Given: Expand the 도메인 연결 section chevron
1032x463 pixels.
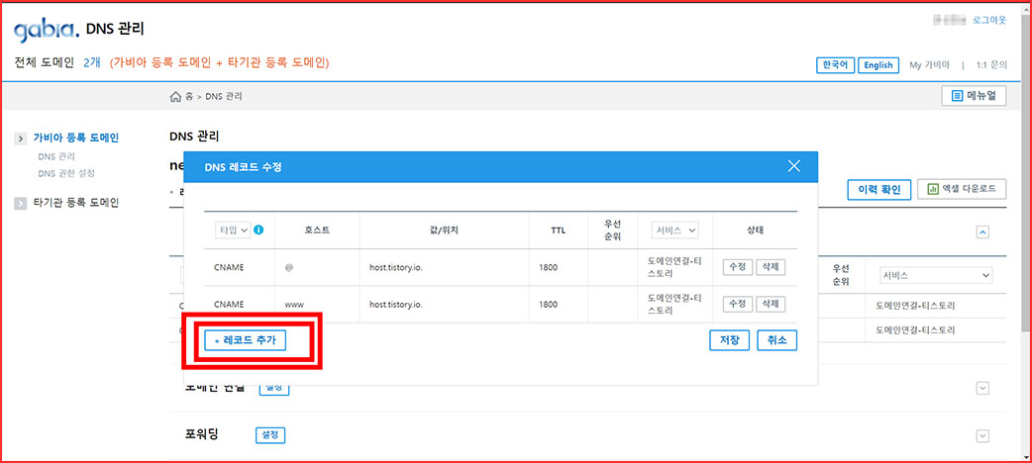Looking at the screenshot, I should tap(982, 388).
